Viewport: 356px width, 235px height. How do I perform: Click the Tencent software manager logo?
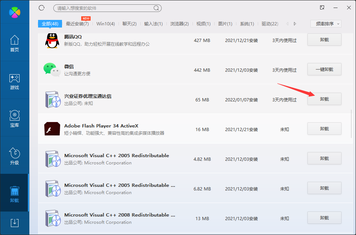(15, 12)
